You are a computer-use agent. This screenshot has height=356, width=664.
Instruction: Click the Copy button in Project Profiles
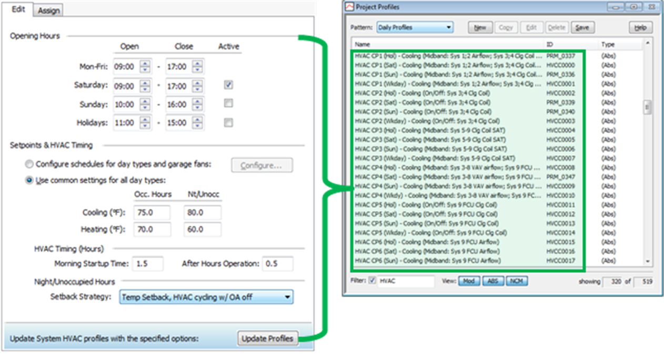[x=506, y=28]
